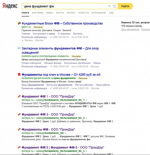The image size is (150, 155).
Task: Open Ассортимент и цены sitelink
Action: click(x=44, y=34)
